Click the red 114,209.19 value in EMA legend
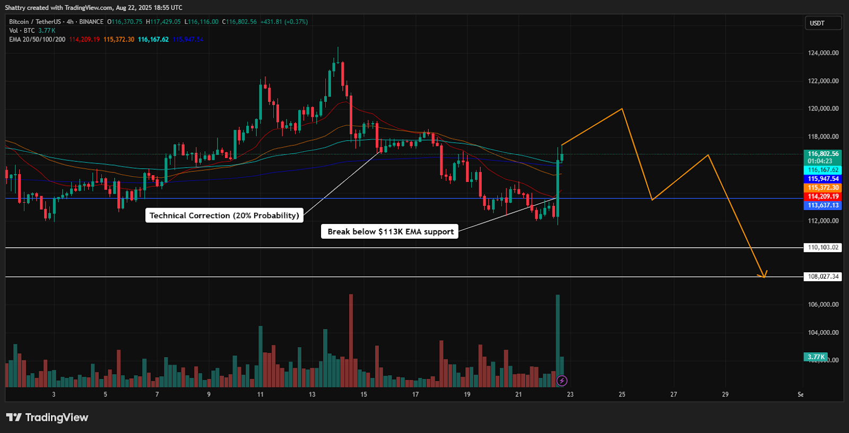Image resolution: width=849 pixels, height=433 pixels. (x=84, y=39)
